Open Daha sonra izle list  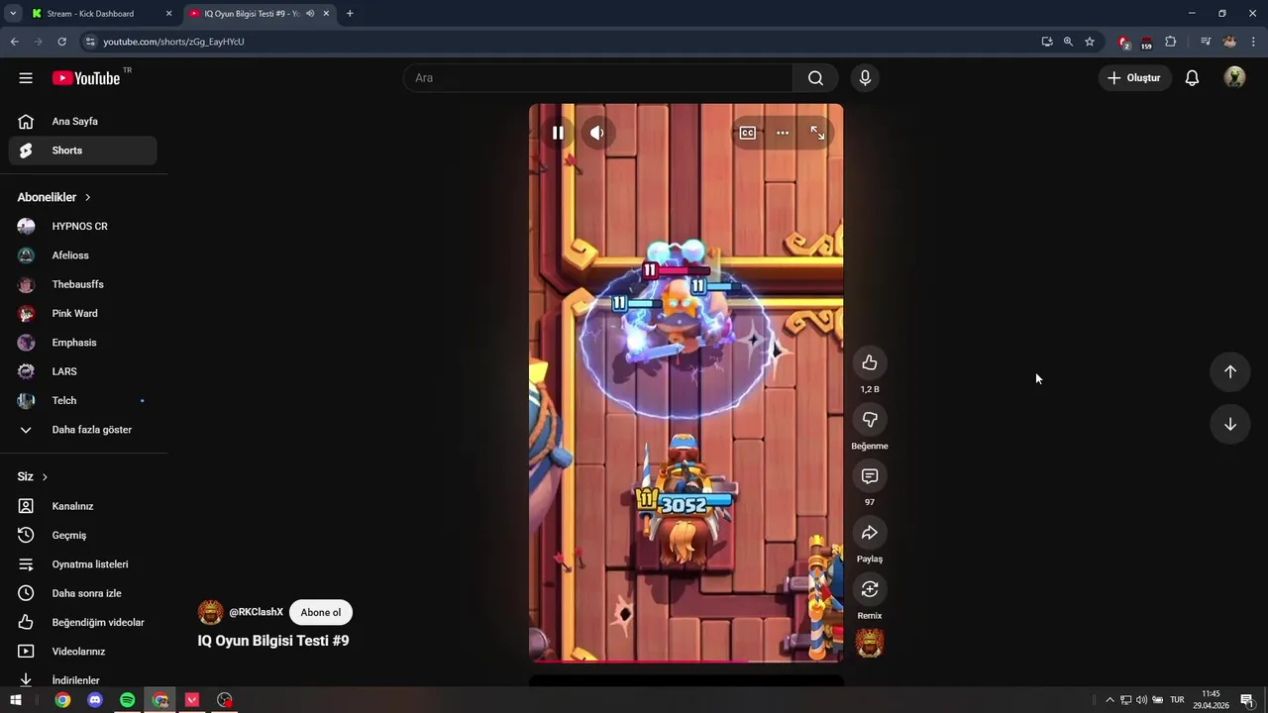[83, 593]
